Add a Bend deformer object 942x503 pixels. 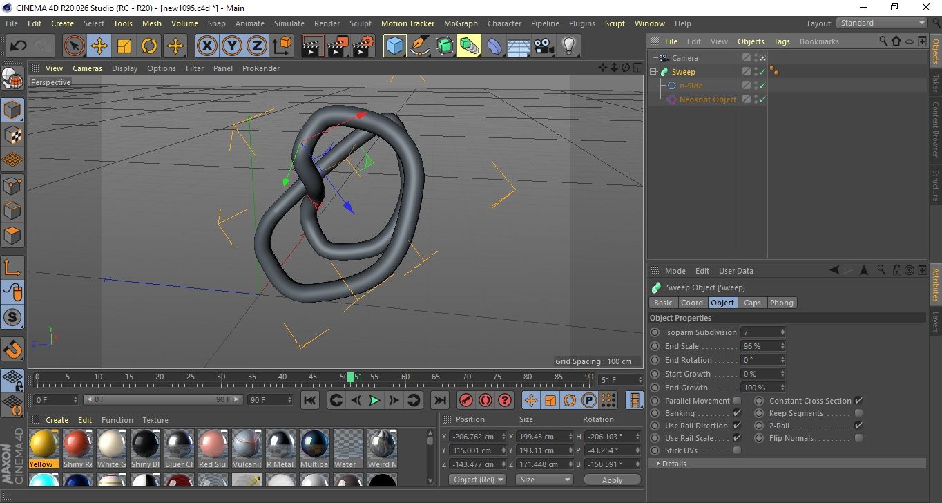494,46
